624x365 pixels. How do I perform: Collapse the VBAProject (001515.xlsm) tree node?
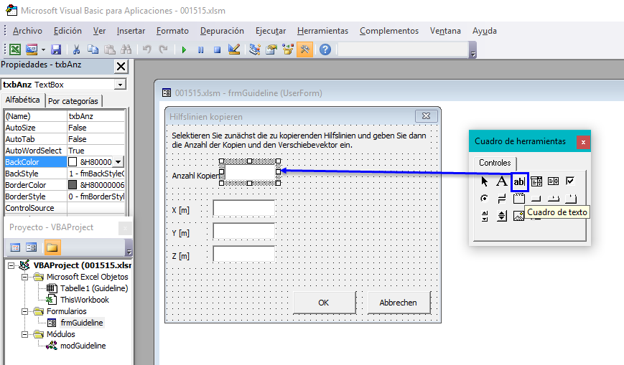11,265
